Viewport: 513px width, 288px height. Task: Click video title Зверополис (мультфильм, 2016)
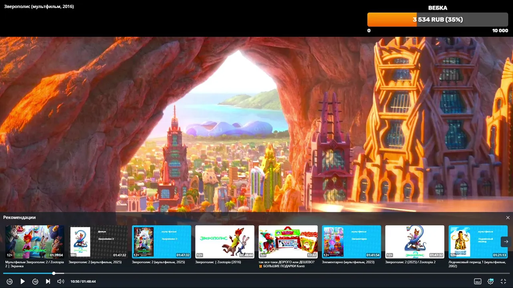tap(39, 6)
